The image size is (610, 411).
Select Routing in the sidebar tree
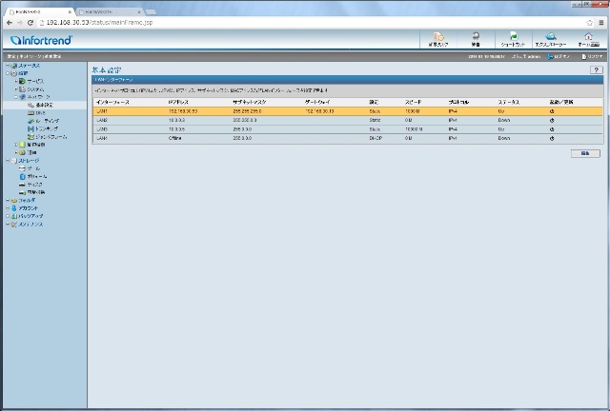pyautogui.click(x=40, y=120)
